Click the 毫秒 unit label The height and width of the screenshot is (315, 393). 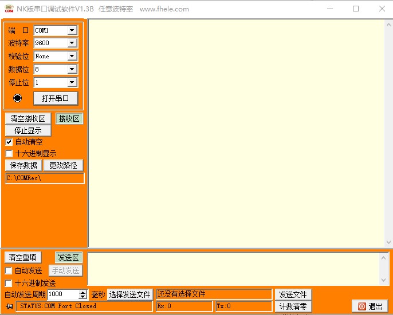[98, 294]
